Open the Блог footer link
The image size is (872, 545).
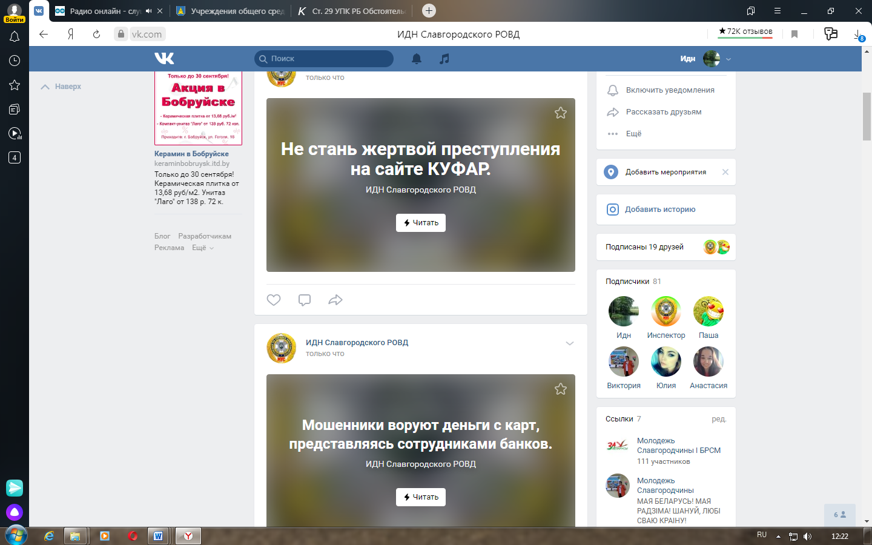pos(162,236)
